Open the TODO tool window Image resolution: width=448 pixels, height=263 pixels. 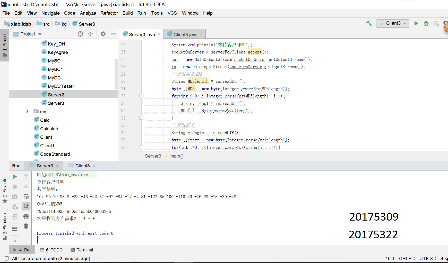[51, 250]
